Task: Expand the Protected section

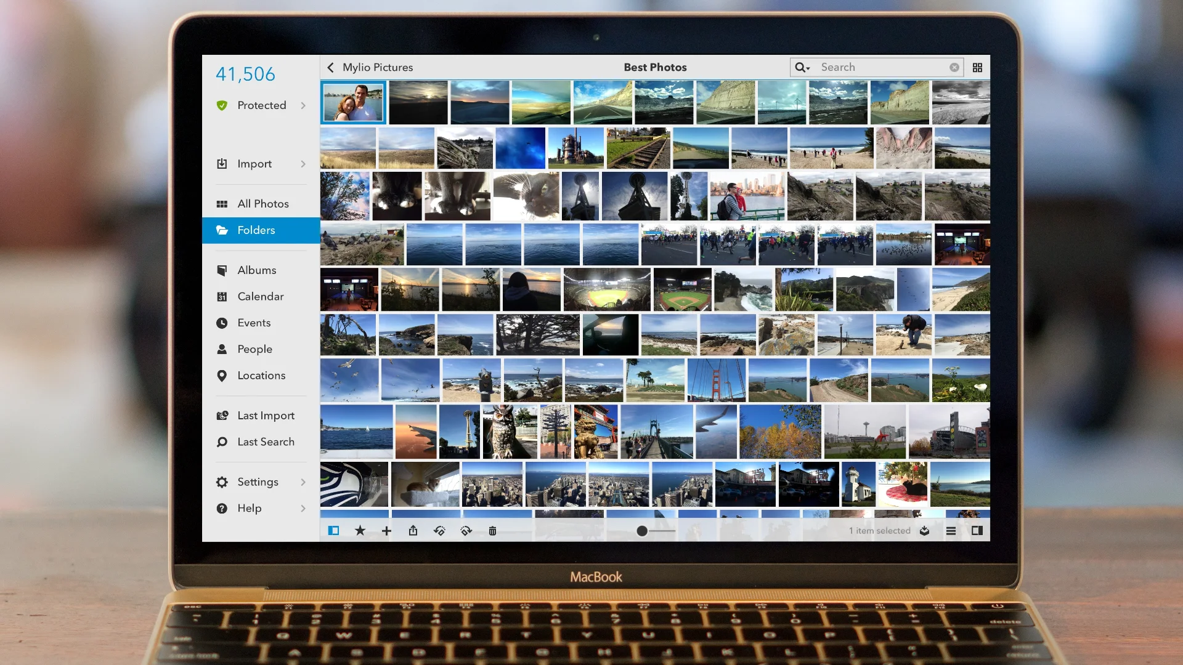Action: (261, 105)
